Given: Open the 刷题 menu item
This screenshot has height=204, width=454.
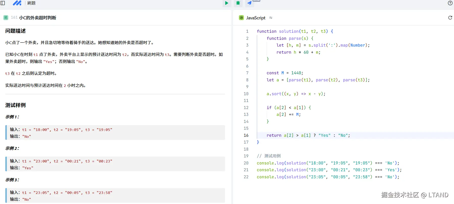Looking at the screenshot, I should tap(31, 3).
